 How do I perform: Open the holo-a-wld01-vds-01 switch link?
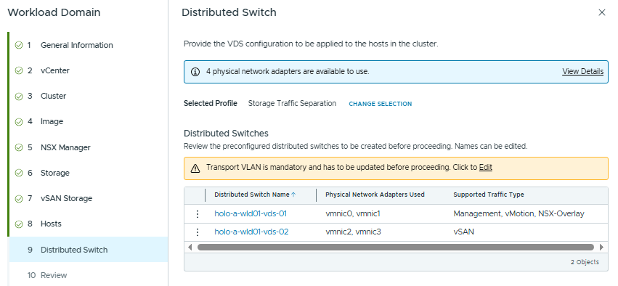click(x=251, y=213)
